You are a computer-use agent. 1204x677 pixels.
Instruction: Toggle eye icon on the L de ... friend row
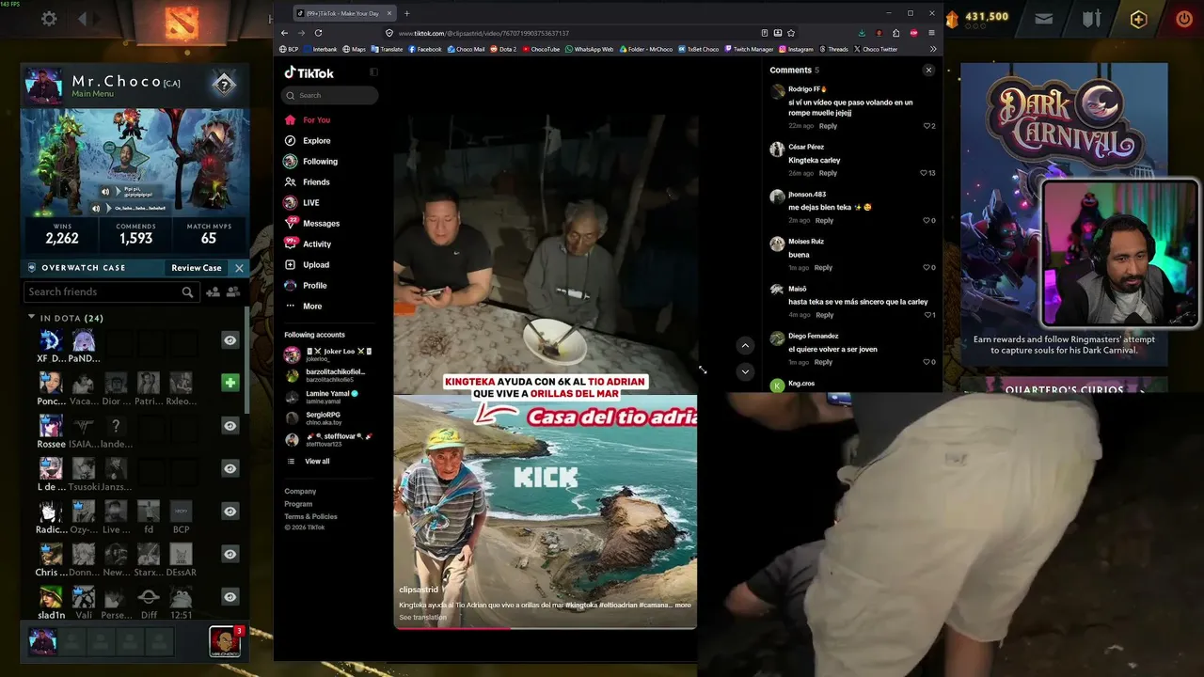click(x=230, y=468)
